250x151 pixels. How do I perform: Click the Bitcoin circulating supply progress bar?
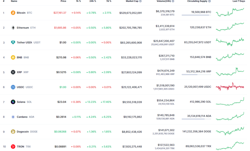tap(196, 15)
